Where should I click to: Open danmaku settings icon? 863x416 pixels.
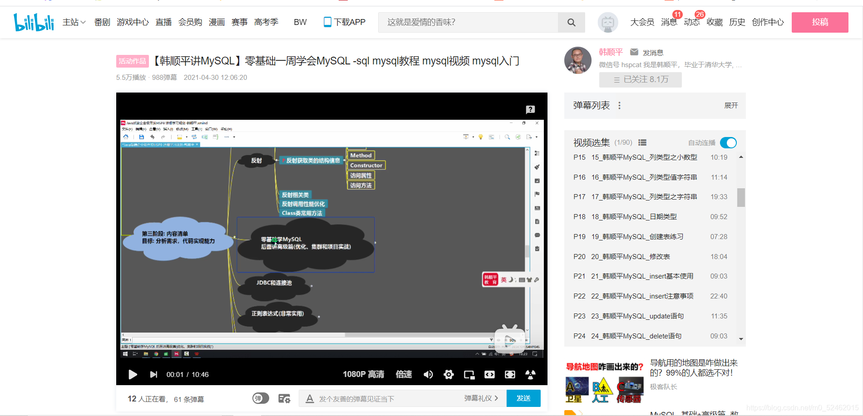click(284, 398)
